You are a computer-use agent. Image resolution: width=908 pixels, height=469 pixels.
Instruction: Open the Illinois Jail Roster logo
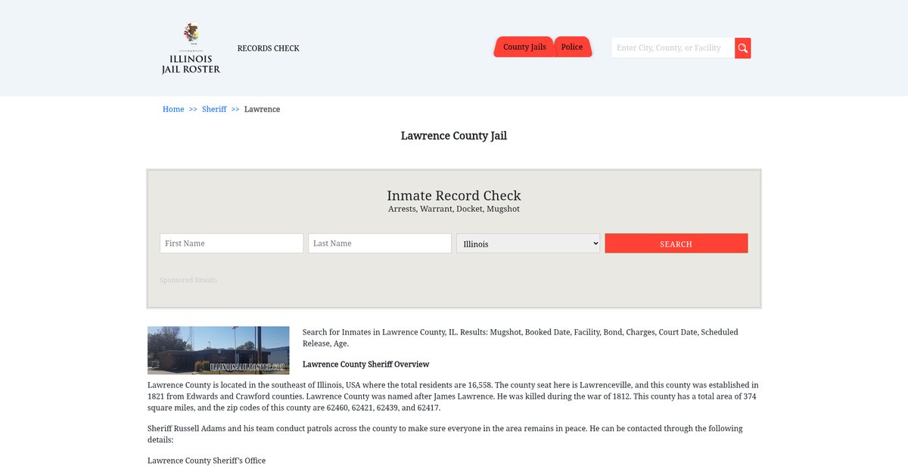(191, 48)
